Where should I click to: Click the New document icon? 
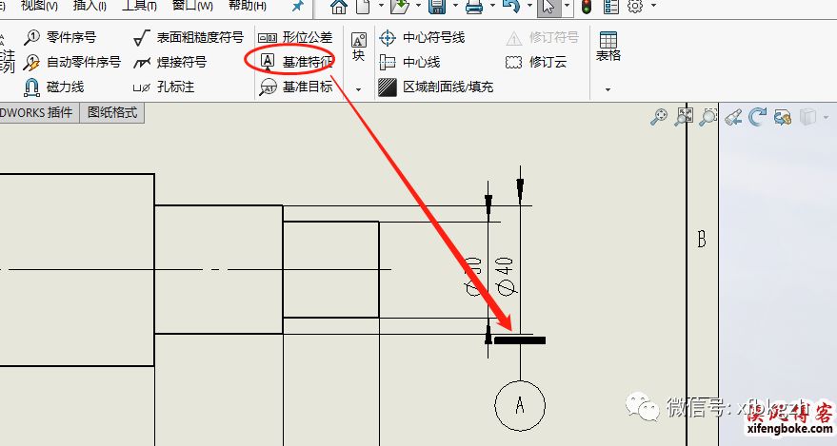363,7
